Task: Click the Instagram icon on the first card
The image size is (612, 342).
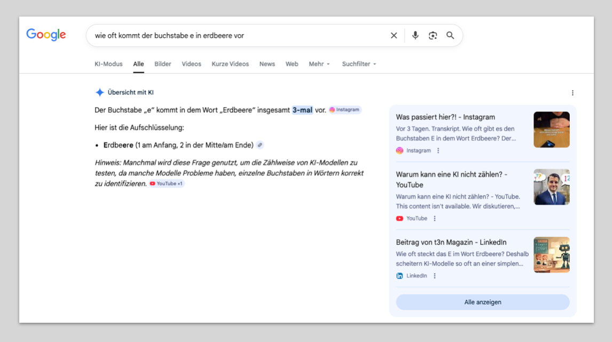Action: 400,150
